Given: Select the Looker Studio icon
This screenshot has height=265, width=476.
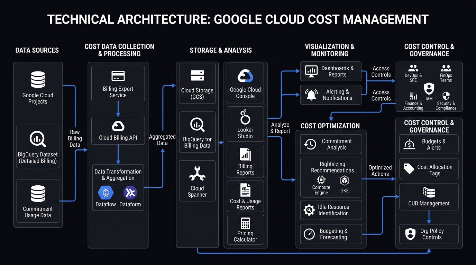Looking at the screenshot, I should 245,117.
